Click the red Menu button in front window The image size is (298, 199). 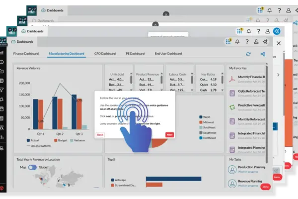pos(265,187)
